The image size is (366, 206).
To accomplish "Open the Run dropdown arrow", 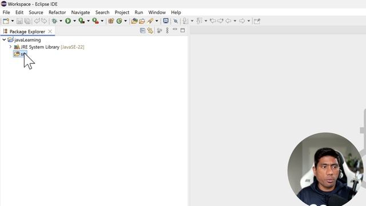I will point(74,21).
